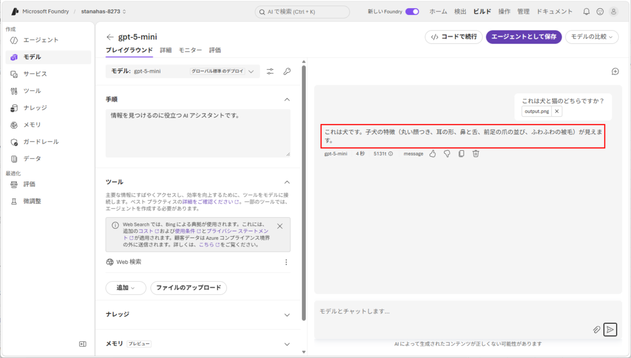
Task: Open notifications bell icon
Action: click(x=586, y=12)
